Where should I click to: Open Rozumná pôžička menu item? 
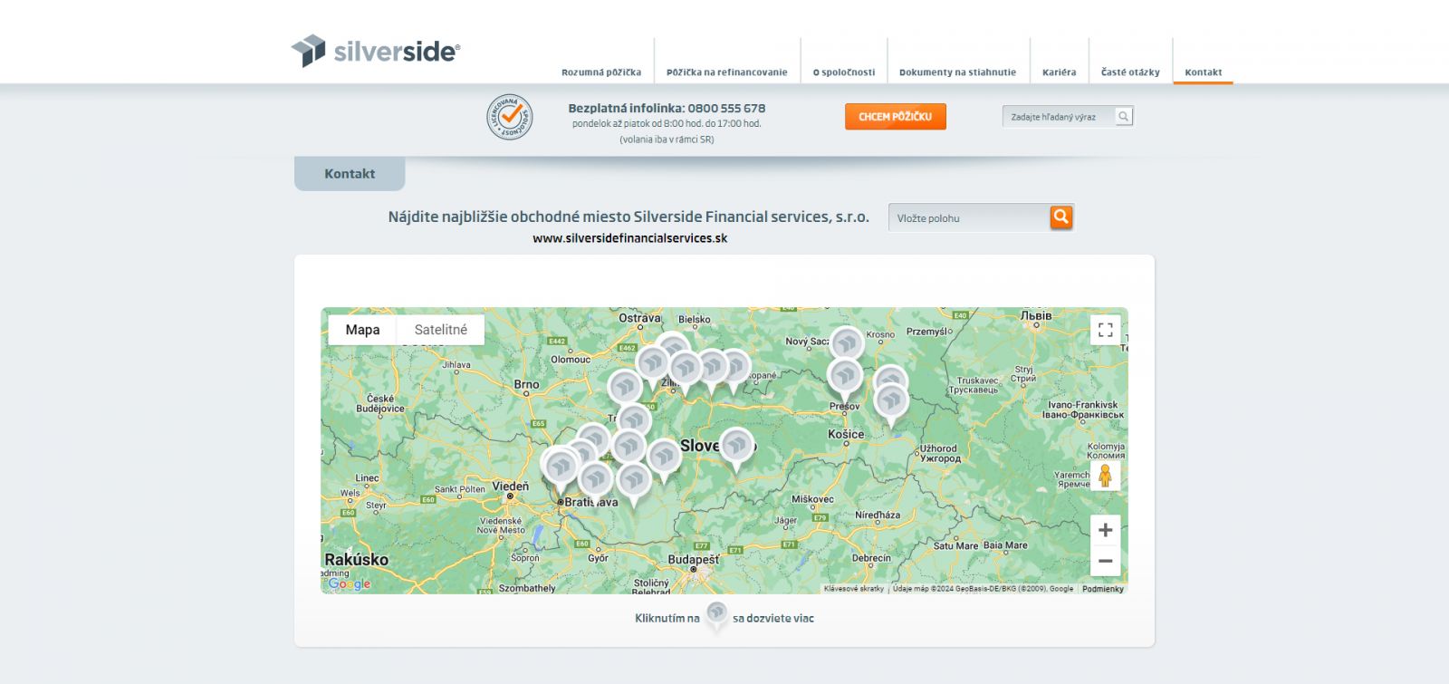[x=600, y=72]
